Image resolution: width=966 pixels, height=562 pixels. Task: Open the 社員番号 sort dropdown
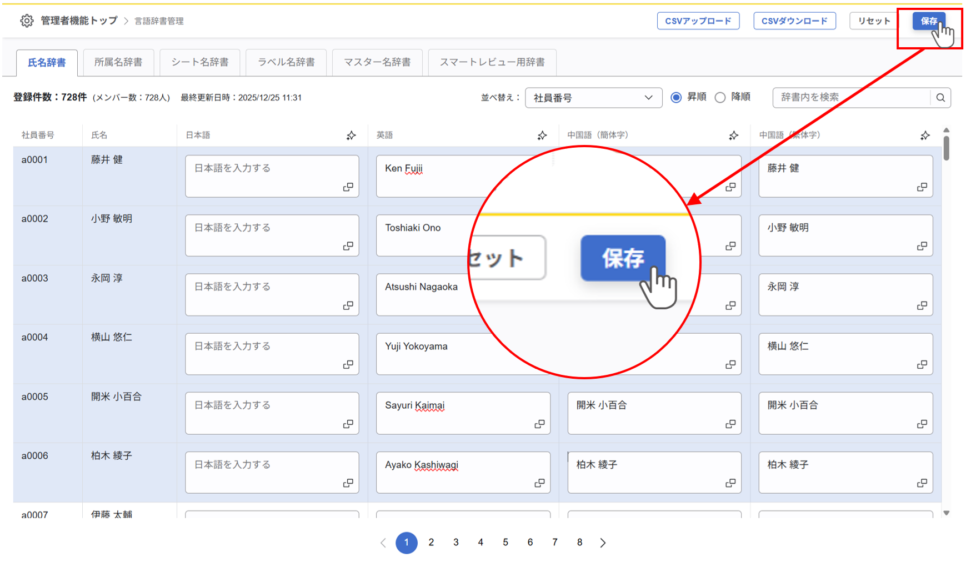[593, 97]
